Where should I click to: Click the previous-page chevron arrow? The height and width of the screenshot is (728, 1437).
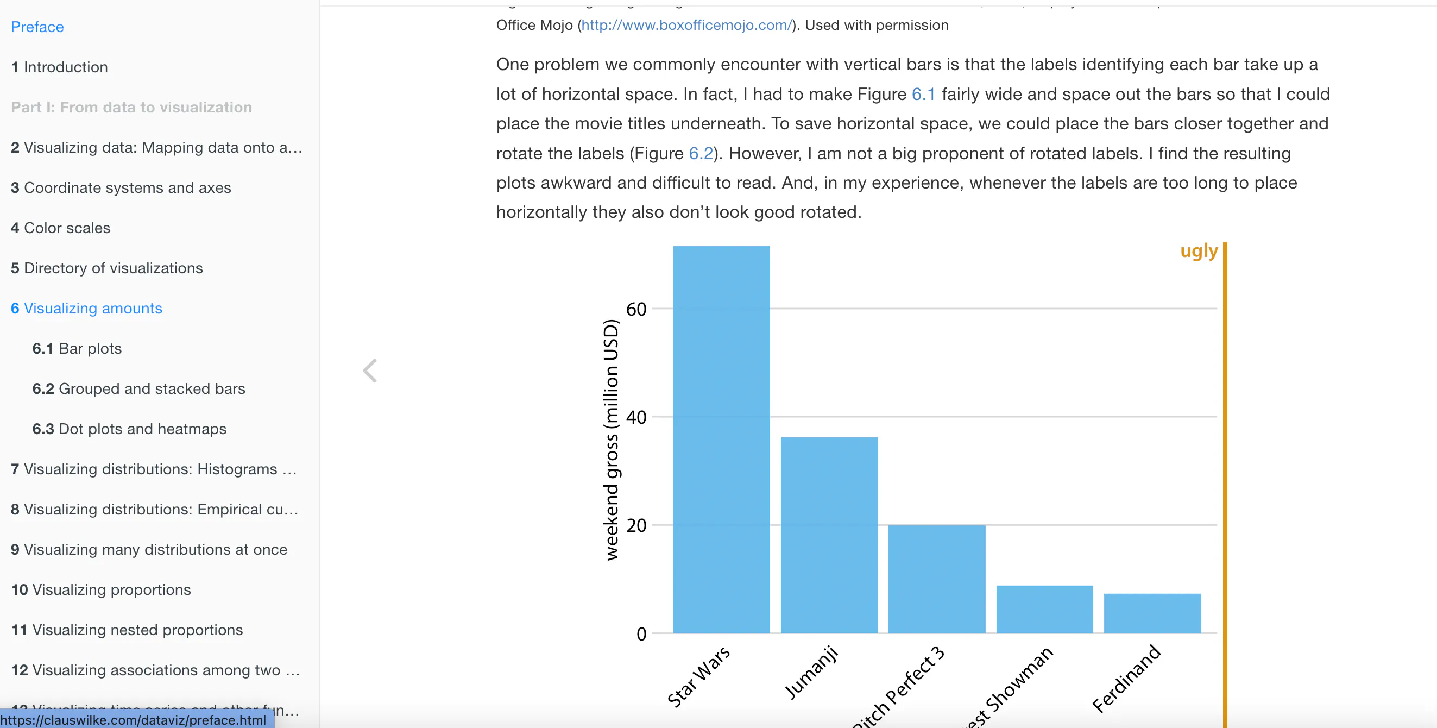click(370, 370)
